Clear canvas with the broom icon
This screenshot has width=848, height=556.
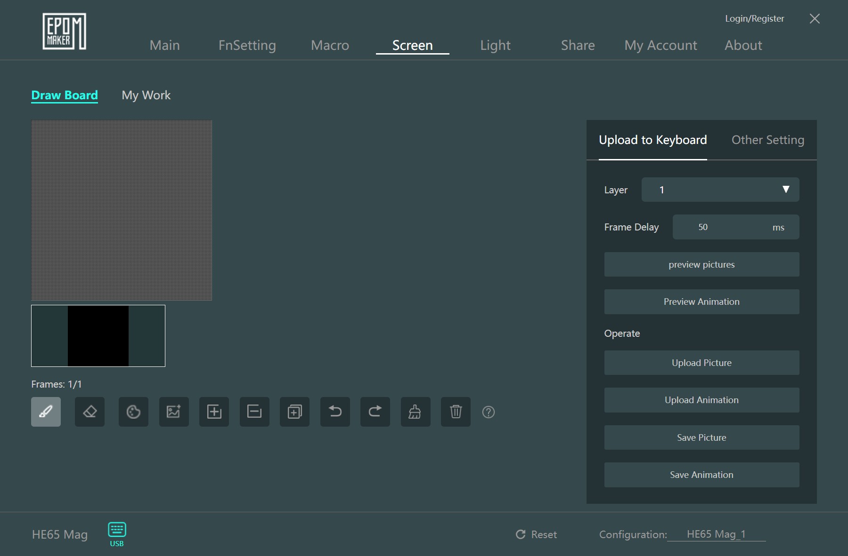(x=416, y=412)
